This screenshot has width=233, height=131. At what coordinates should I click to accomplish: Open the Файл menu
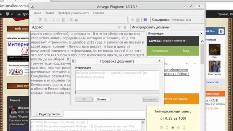(37, 13)
